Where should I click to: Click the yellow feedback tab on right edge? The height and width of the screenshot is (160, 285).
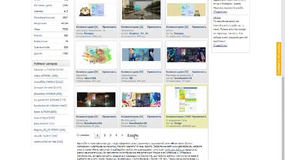(x=279, y=59)
